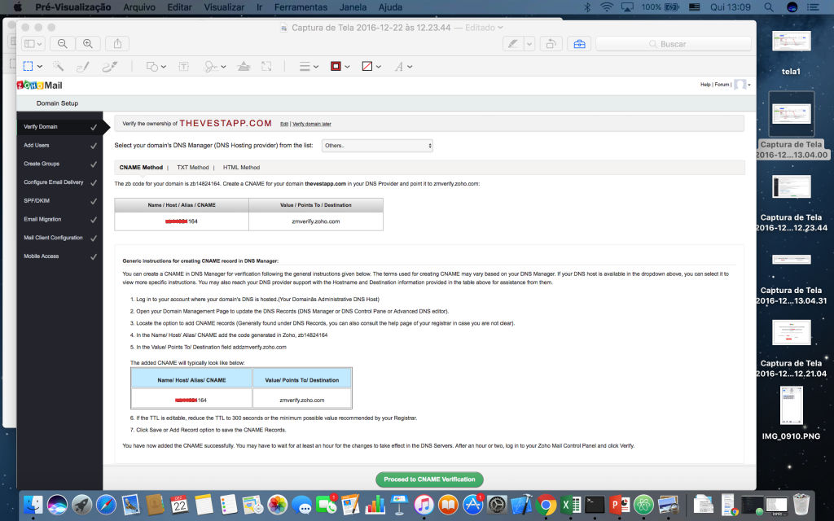The width and height of the screenshot is (834, 521).
Task: Open the Ferramentas menu
Action: point(301,7)
